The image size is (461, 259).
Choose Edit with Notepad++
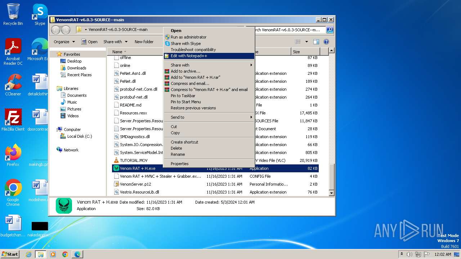(x=209, y=56)
